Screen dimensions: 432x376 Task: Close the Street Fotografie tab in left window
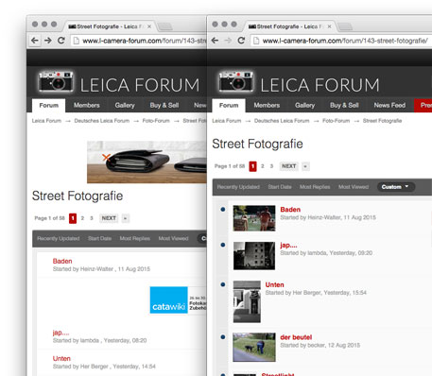click(x=149, y=26)
